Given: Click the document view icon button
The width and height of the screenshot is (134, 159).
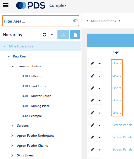Looking at the screenshot, I should tap(75, 35).
